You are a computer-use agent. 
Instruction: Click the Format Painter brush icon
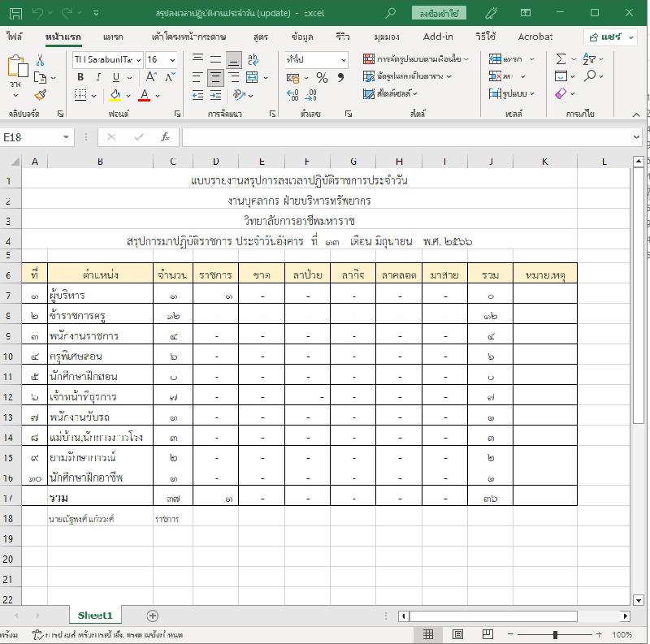40,95
